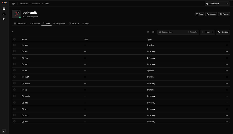Click the run folder icon
Viewport: 233px width, 134px height.
coord(23,58)
